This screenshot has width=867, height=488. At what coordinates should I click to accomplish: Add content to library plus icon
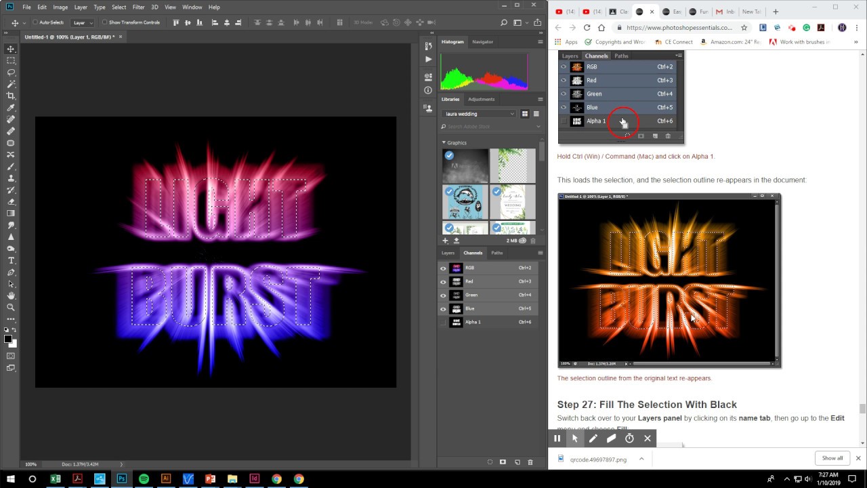[x=445, y=241]
